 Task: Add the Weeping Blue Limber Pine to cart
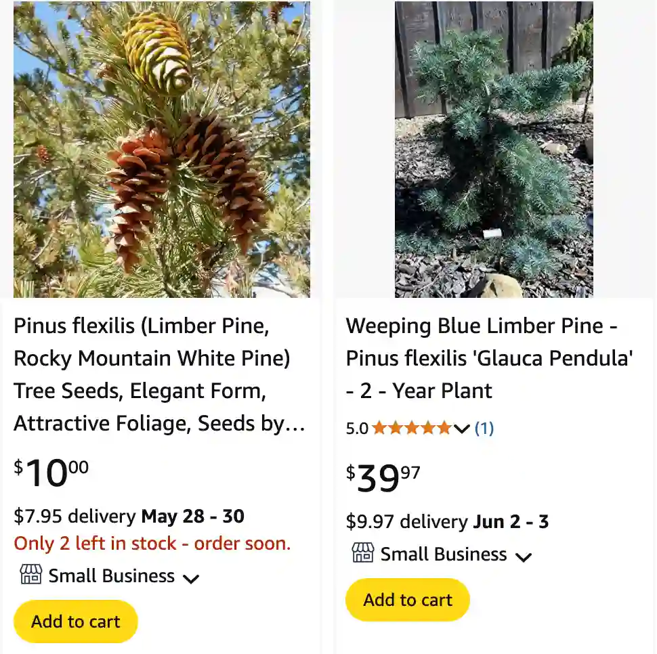pyautogui.click(x=407, y=599)
